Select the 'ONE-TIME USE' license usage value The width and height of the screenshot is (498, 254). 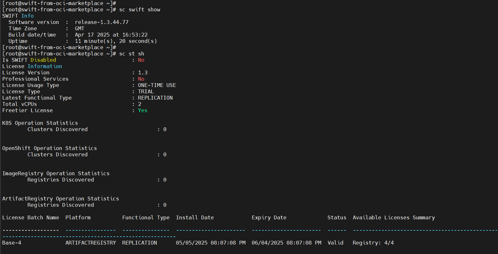click(157, 85)
